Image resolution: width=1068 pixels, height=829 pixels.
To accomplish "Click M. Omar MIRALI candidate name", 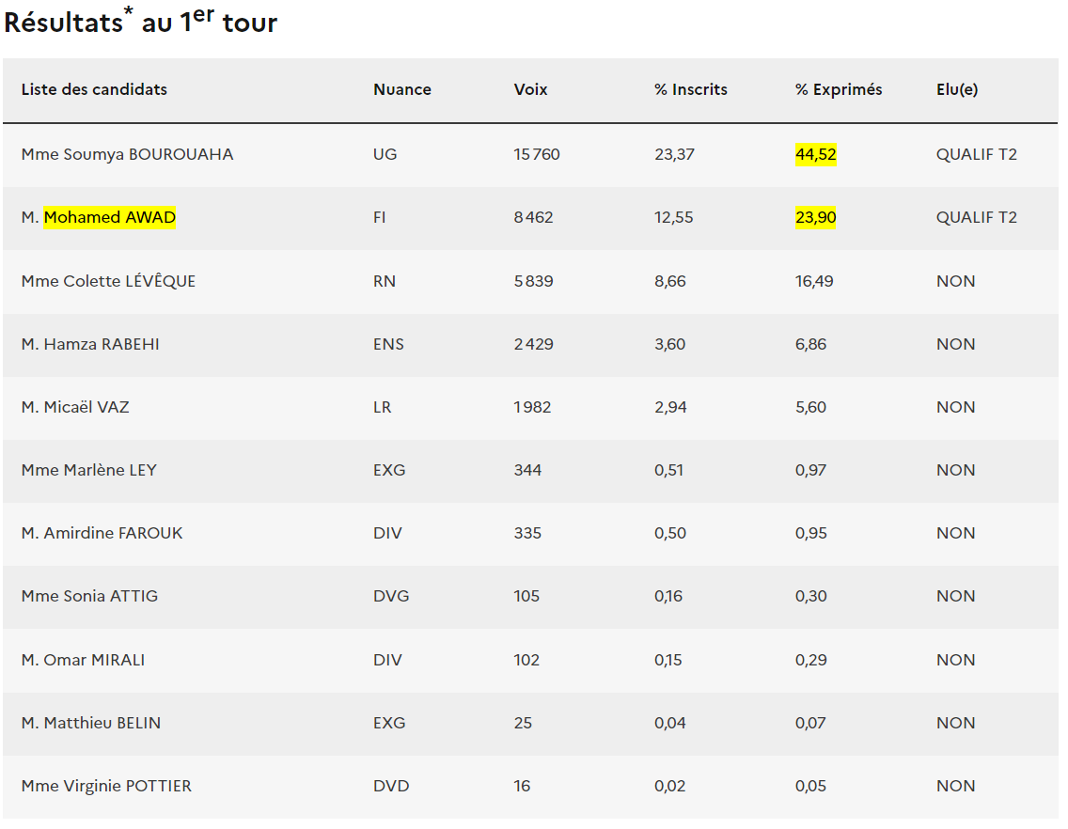I will pos(83,660).
